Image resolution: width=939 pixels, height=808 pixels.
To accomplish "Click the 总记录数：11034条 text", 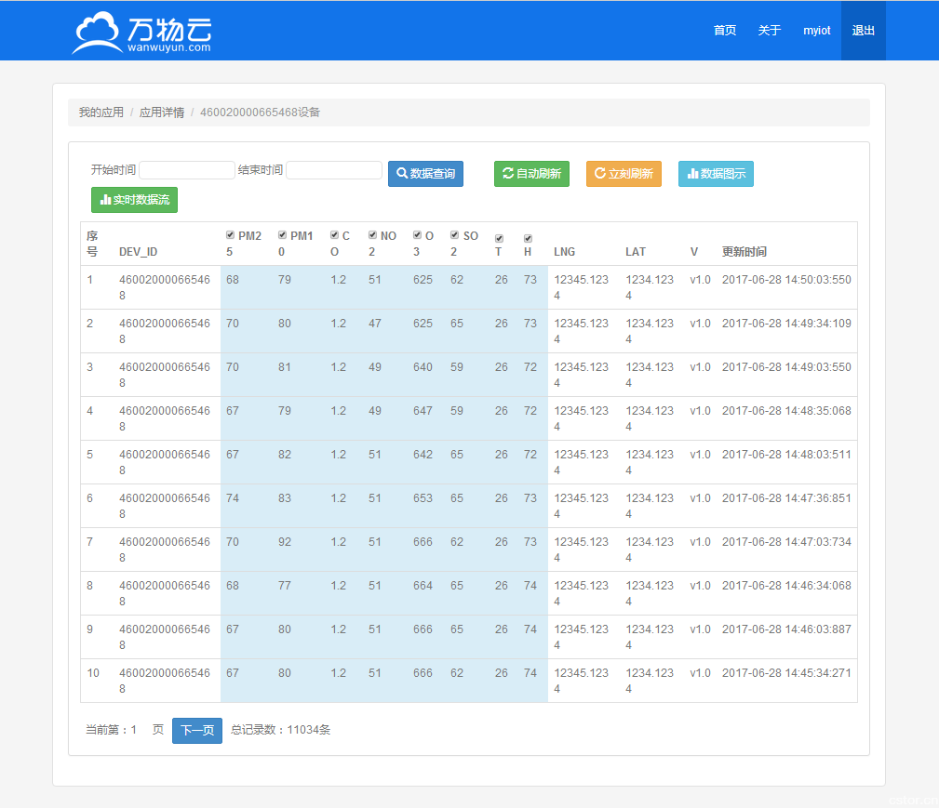I will coord(280,730).
